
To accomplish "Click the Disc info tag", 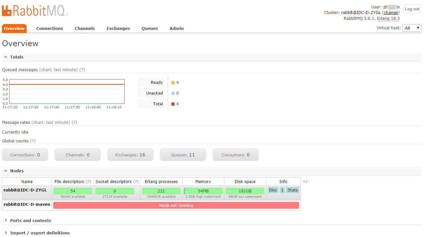I will coord(273,190).
